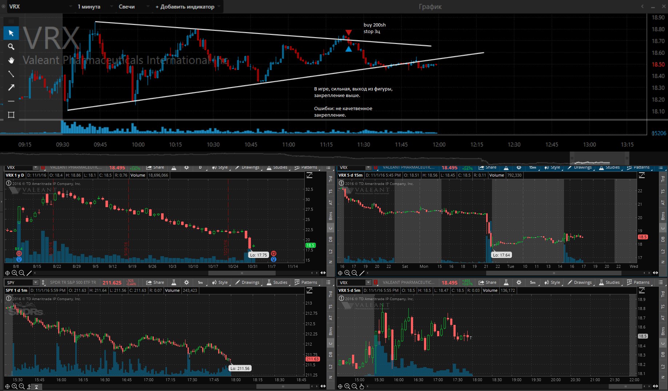Toggle DB side tab of VRX daily chart

pyautogui.click(x=331, y=239)
